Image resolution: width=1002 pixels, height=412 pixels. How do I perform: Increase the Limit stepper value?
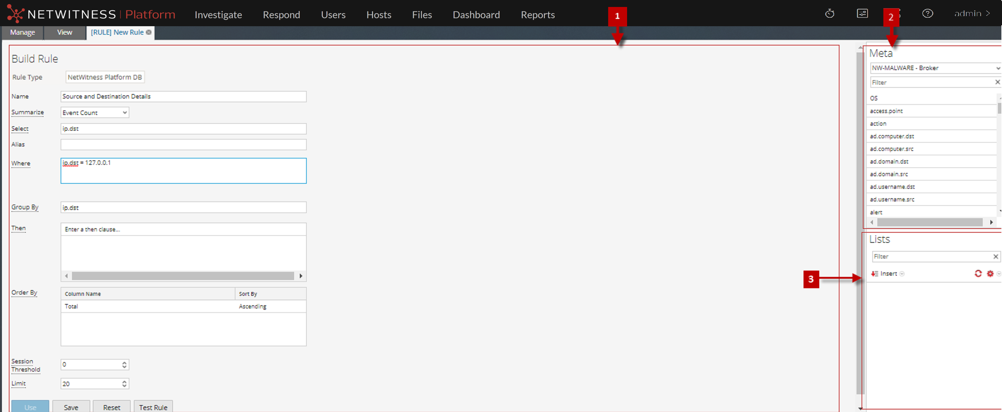tap(124, 381)
